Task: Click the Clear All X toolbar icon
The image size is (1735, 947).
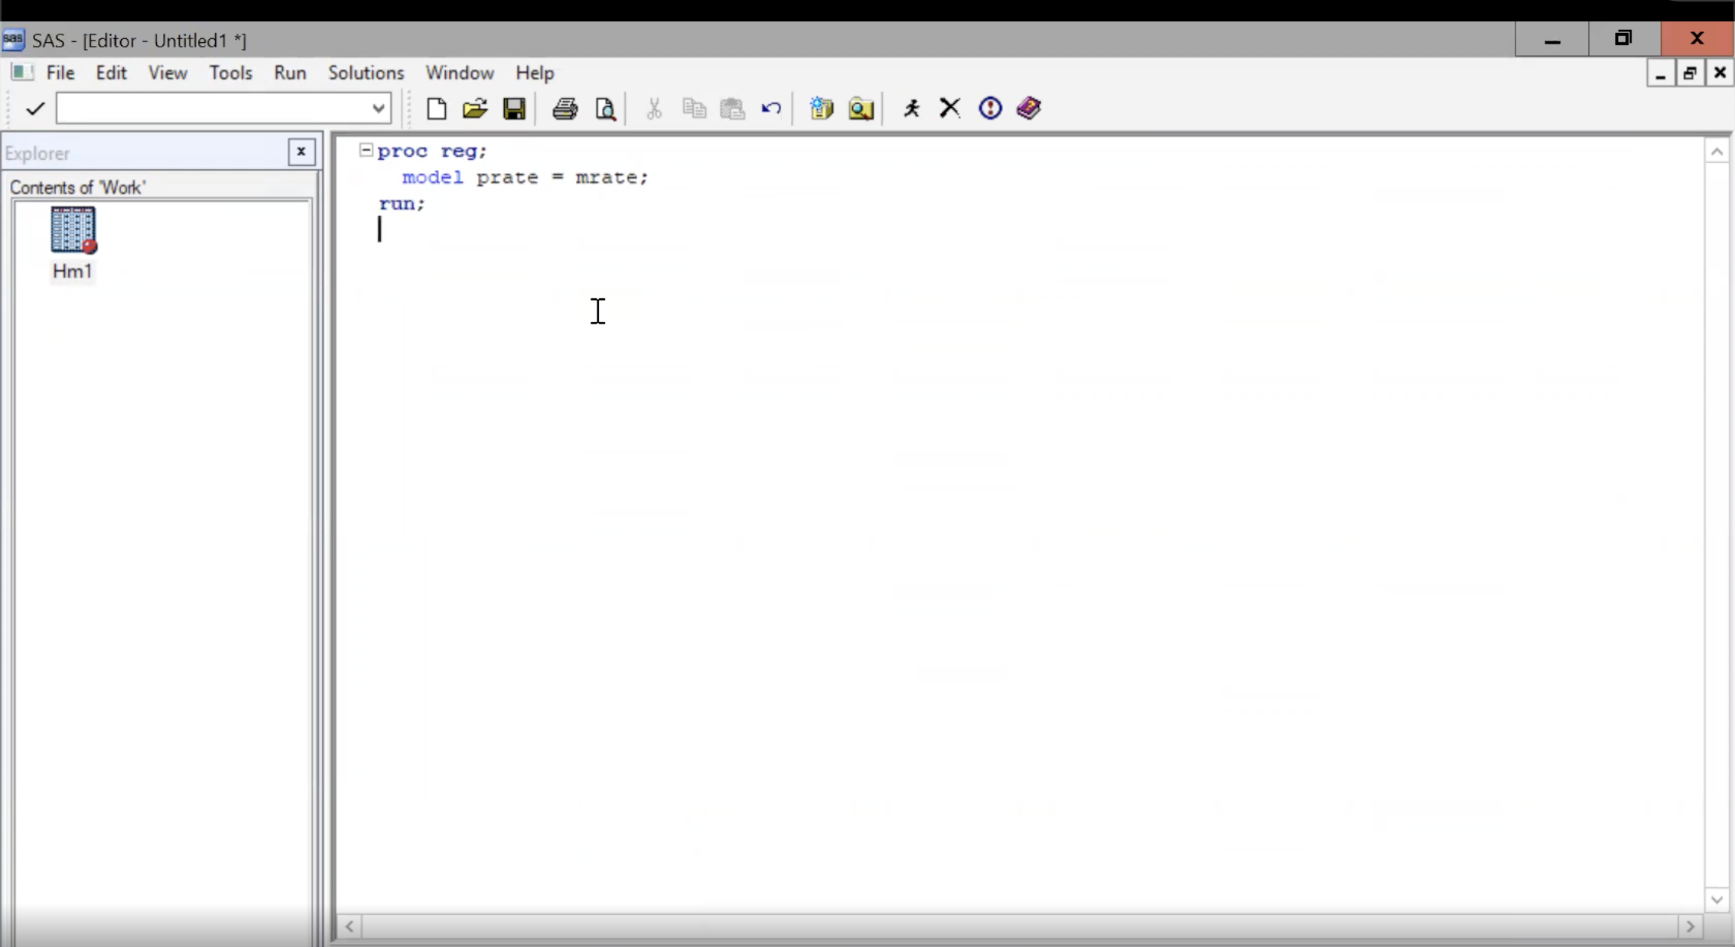Action: point(950,109)
